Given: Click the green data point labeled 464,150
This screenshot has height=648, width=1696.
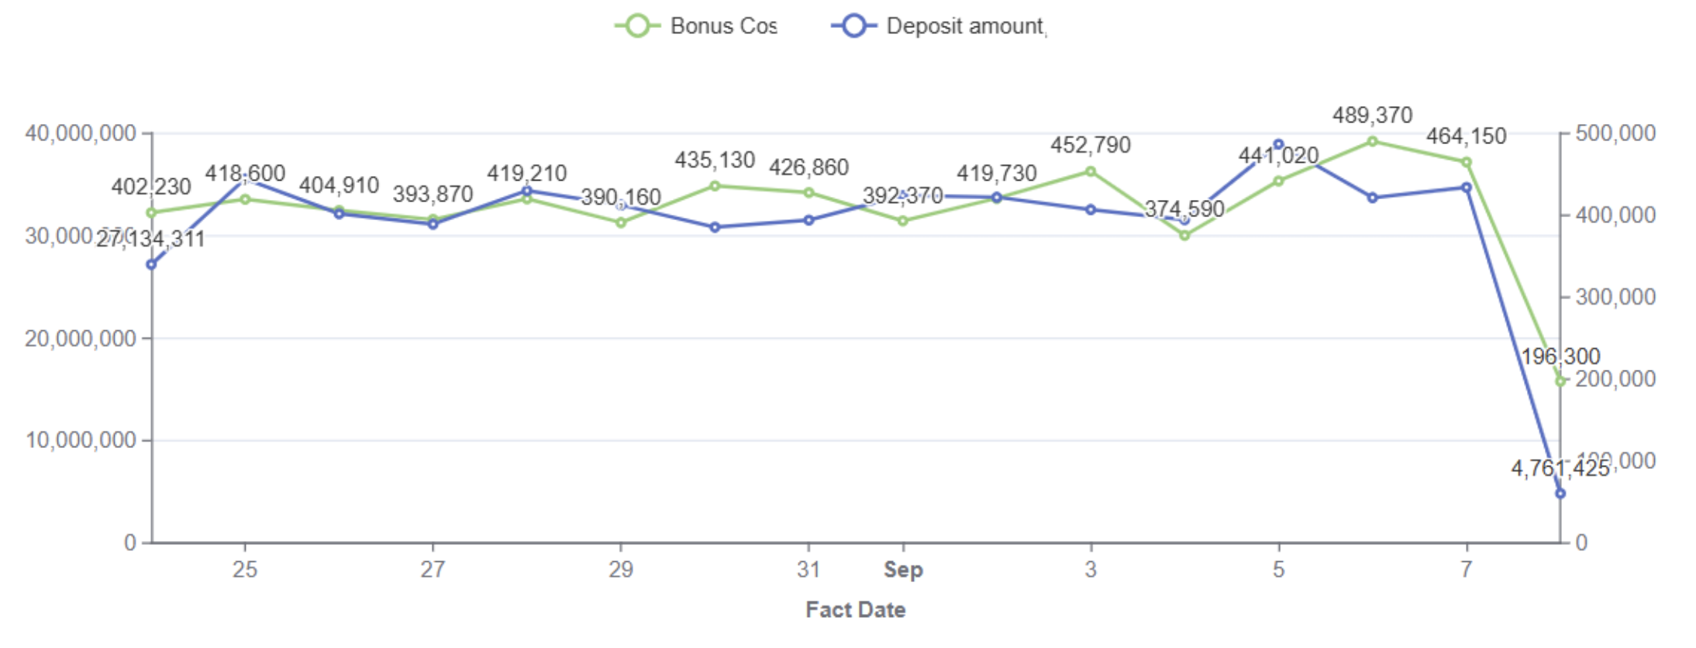Looking at the screenshot, I should pyautogui.click(x=1467, y=163).
